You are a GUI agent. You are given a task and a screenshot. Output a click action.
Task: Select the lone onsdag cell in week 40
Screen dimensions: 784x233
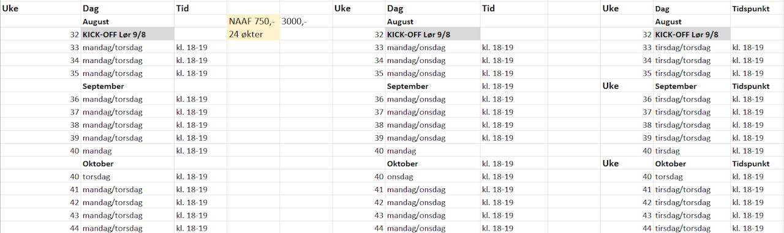[432, 177]
